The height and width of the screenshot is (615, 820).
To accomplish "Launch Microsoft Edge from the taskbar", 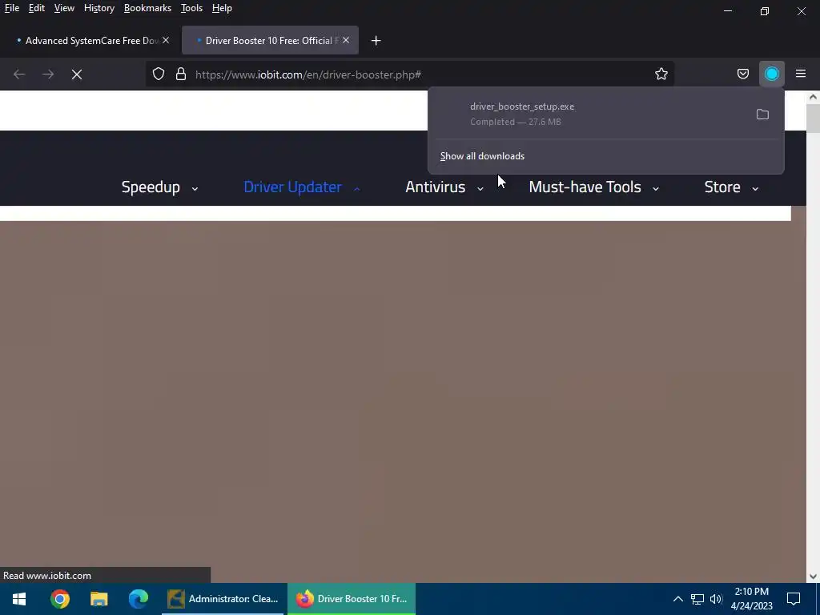I will [138, 599].
